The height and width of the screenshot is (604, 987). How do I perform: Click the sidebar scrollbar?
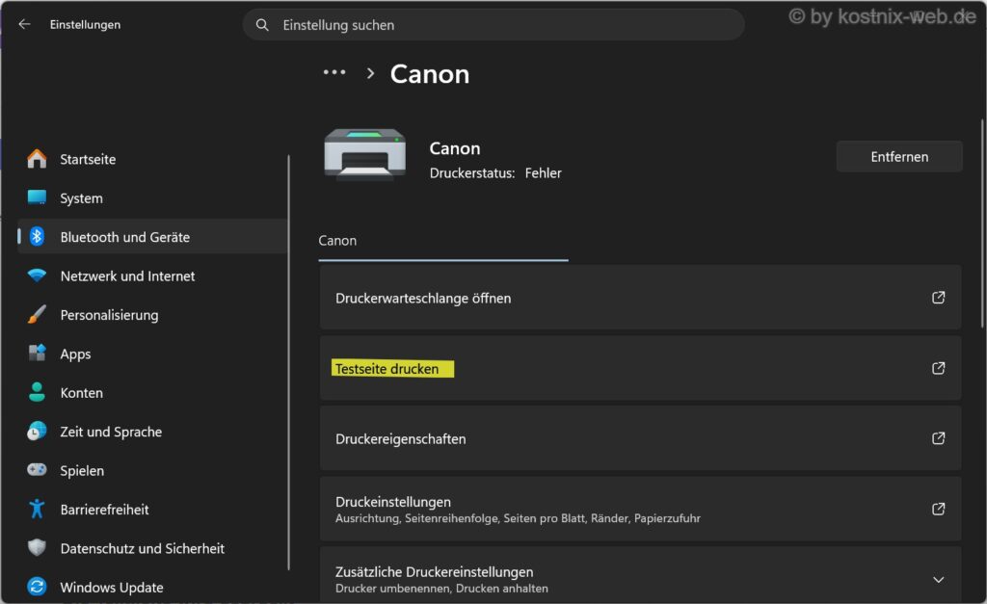coord(288,362)
